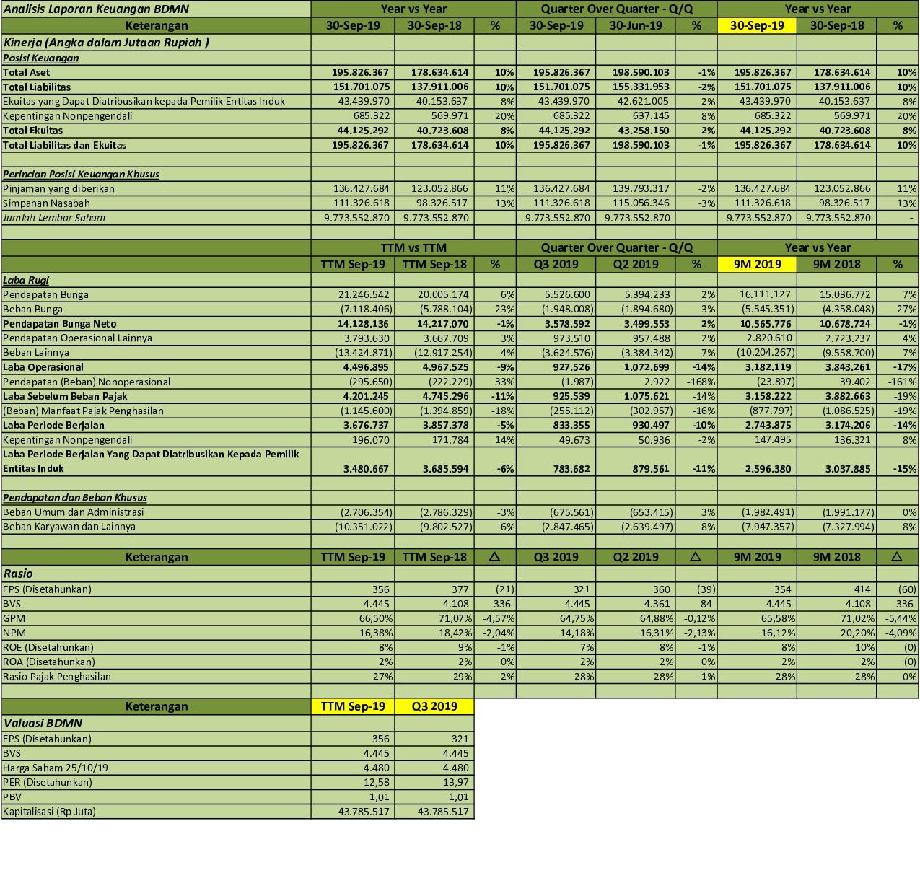Click the '(Beban) Manfaat Pajak Penghasilan' label
Image resolution: width=920 pixels, height=878 pixels.
(83, 411)
